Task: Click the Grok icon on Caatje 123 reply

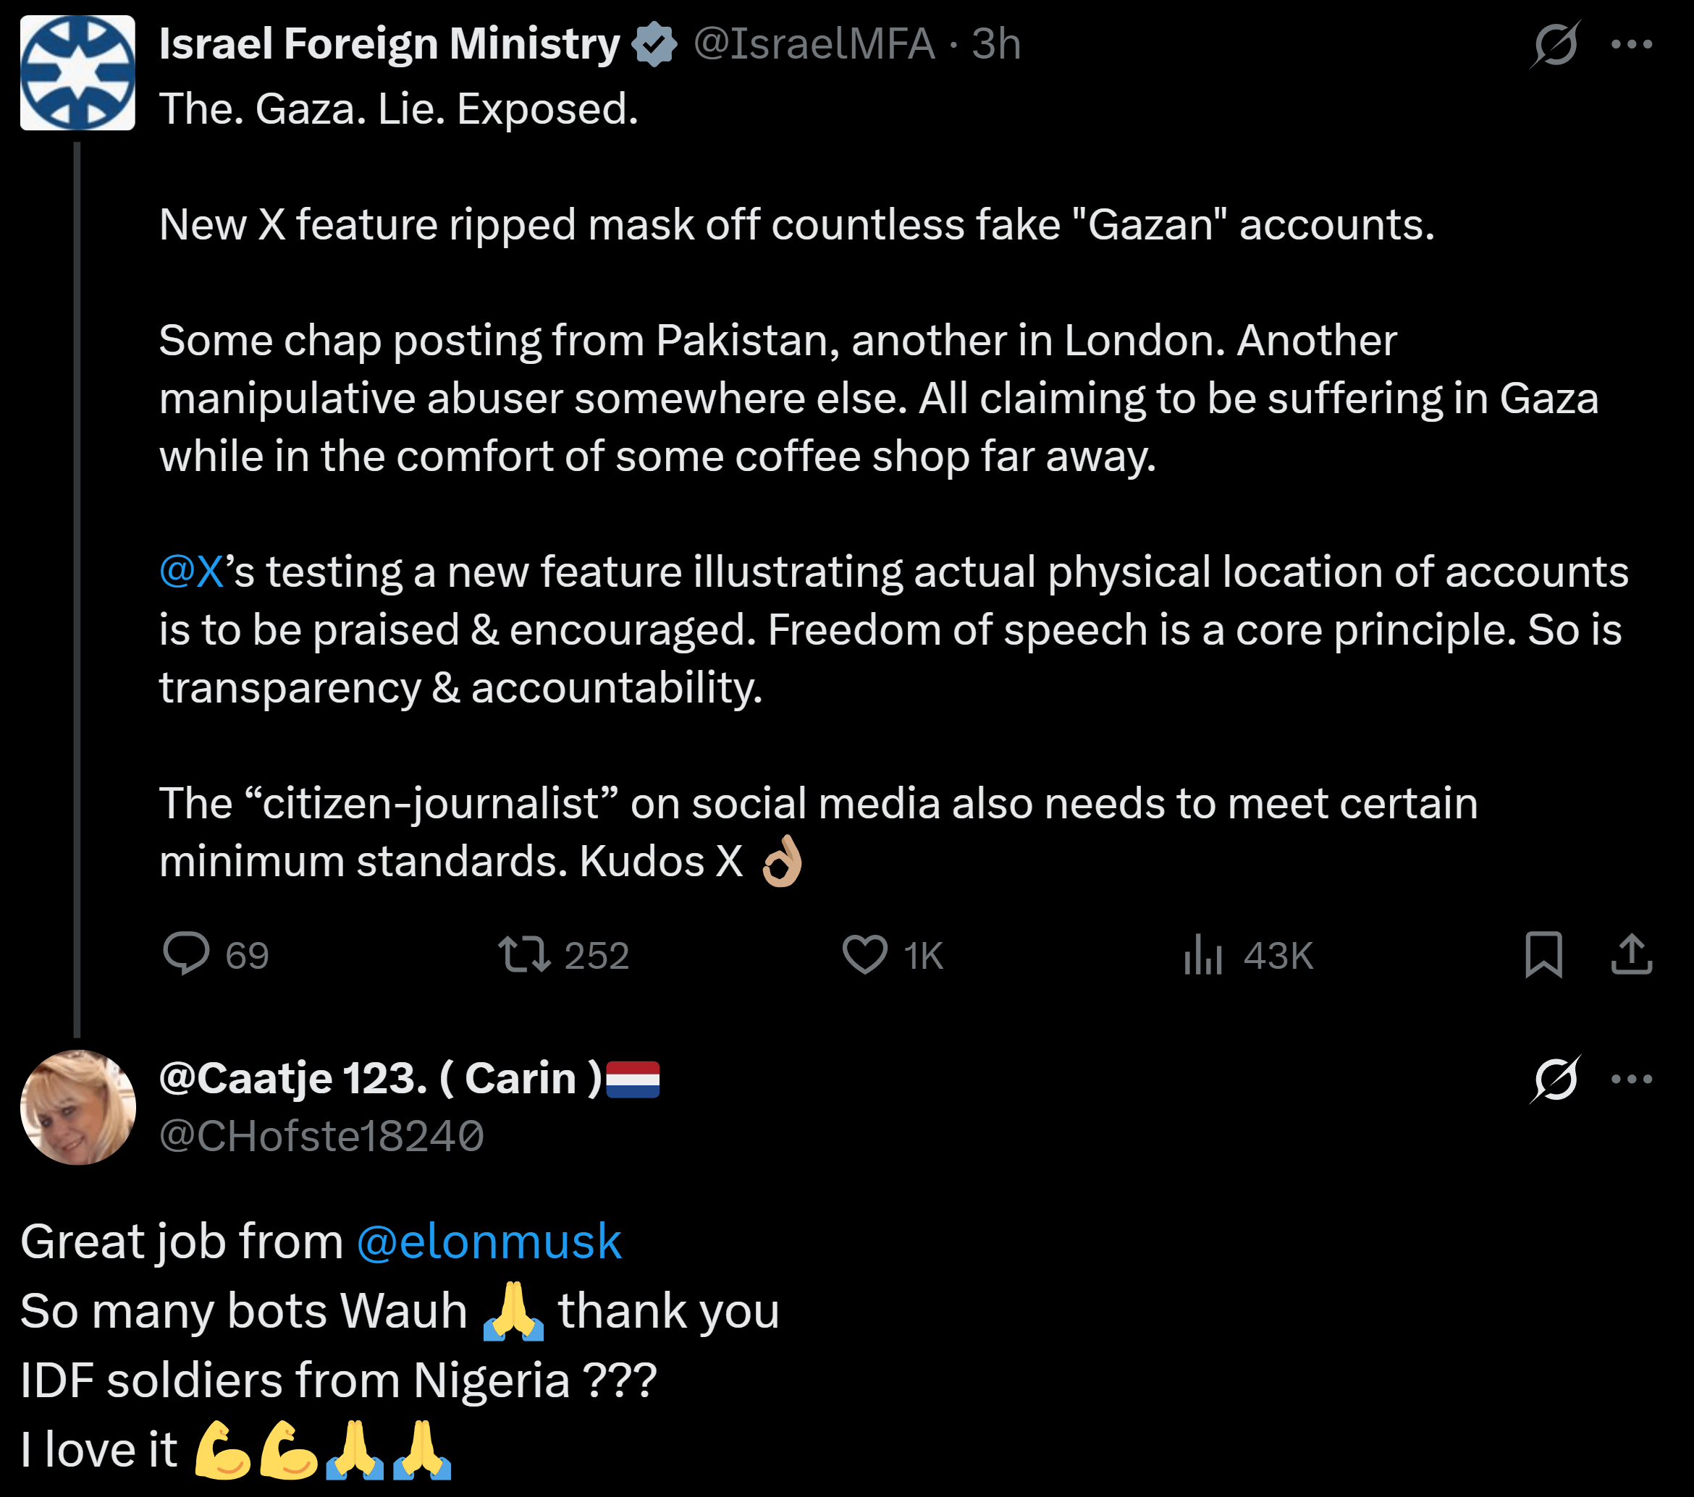Action: pyautogui.click(x=1555, y=1079)
